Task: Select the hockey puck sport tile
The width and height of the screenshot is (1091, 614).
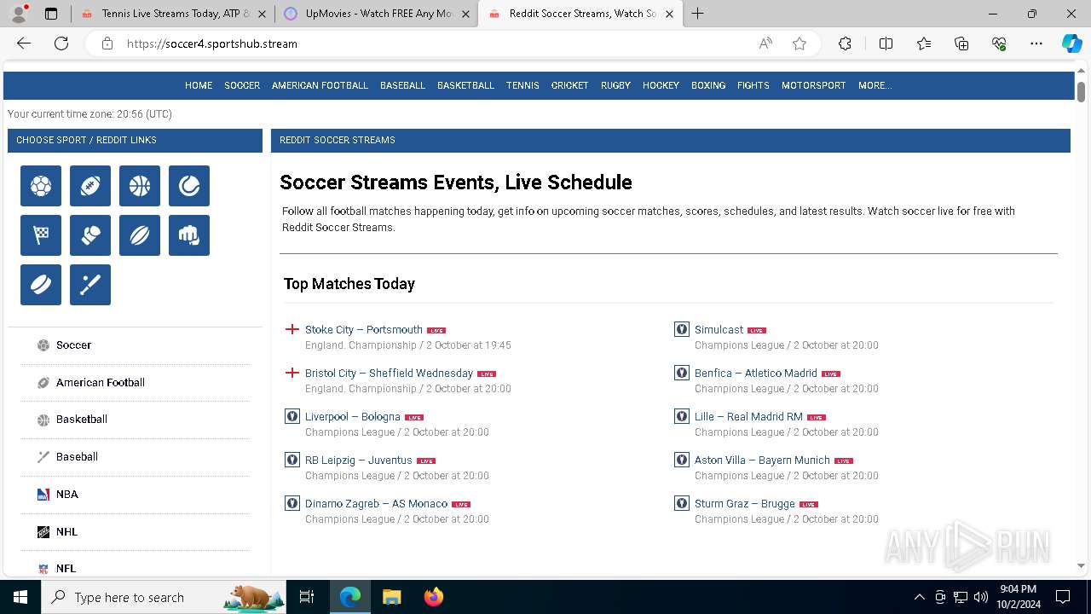Action: point(41,285)
